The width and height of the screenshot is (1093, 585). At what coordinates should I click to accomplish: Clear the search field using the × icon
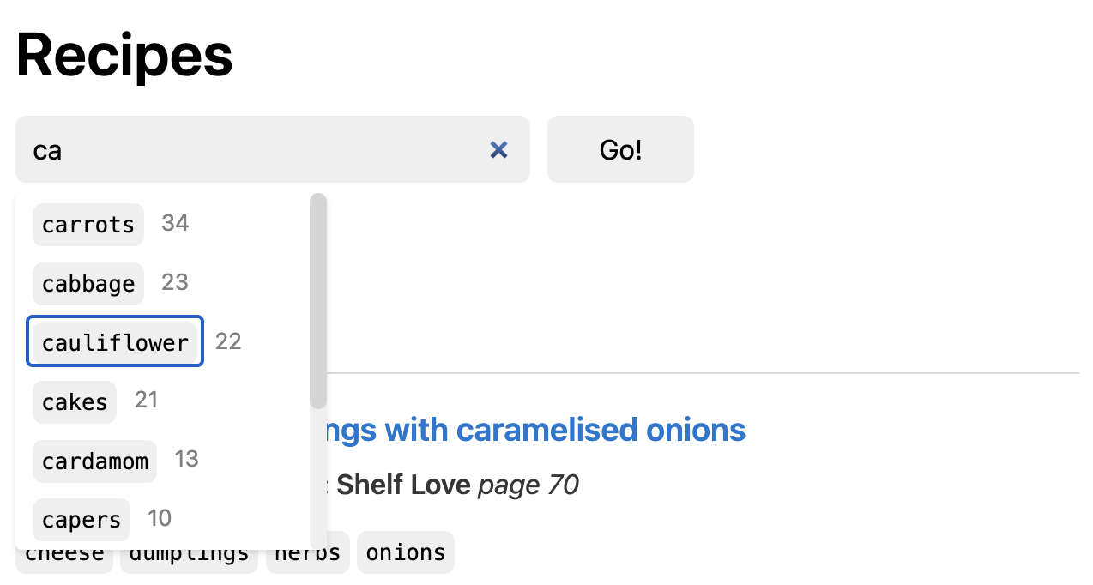click(x=498, y=149)
